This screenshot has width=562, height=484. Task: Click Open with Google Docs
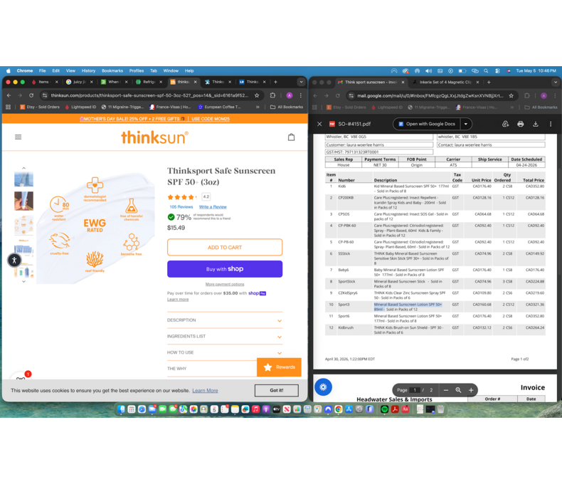tap(428, 124)
